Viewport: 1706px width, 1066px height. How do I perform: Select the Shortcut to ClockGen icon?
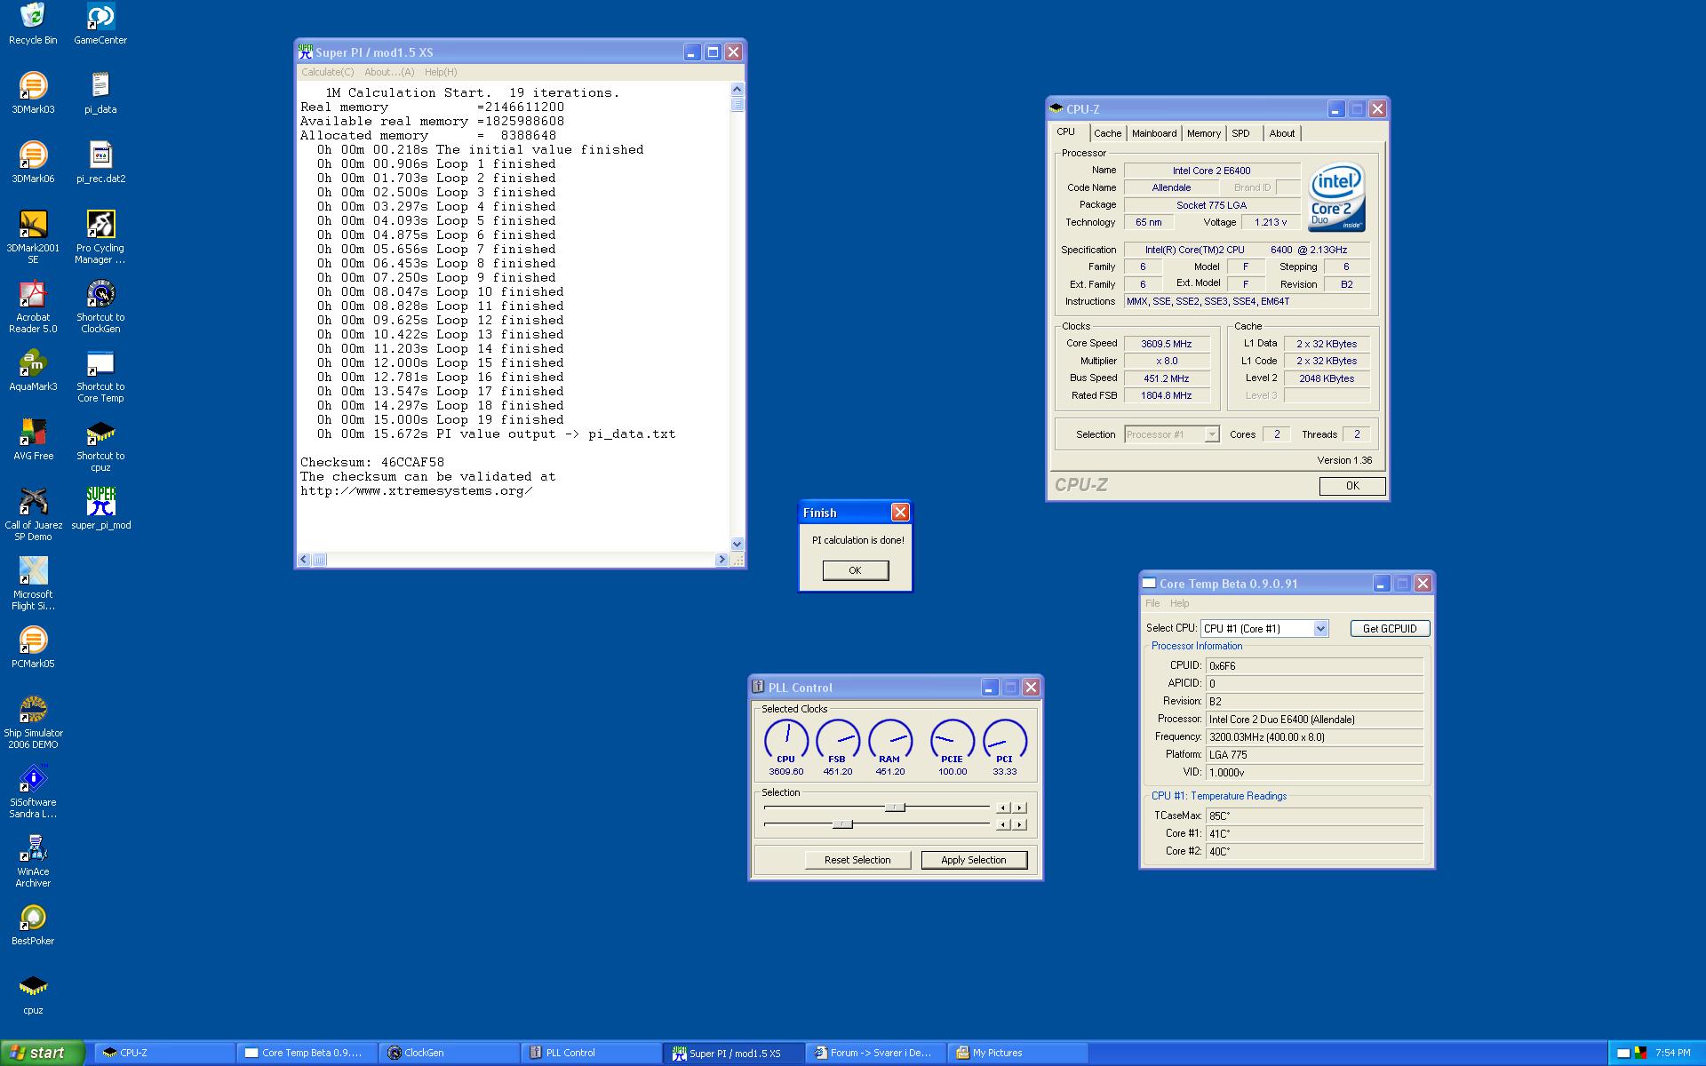[x=100, y=306]
